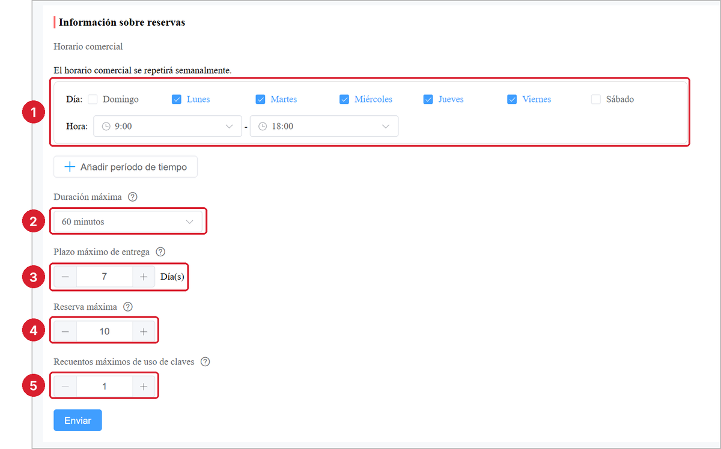Viewport: 721px width, 449px height.
Task: Open the 60 minutos duration dropdown
Action: coord(128,221)
